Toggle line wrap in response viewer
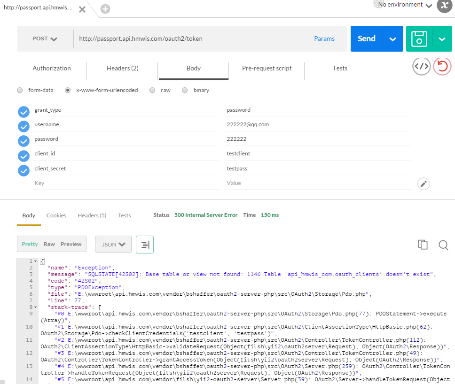The image size is (455, 384). [145, 245]
